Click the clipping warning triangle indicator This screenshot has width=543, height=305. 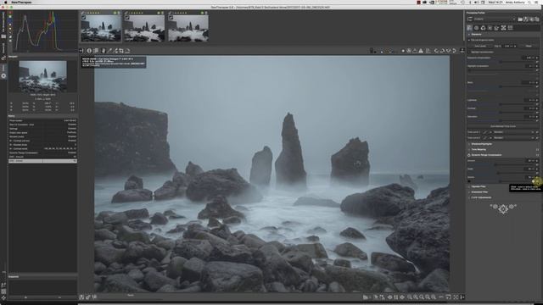421,51
